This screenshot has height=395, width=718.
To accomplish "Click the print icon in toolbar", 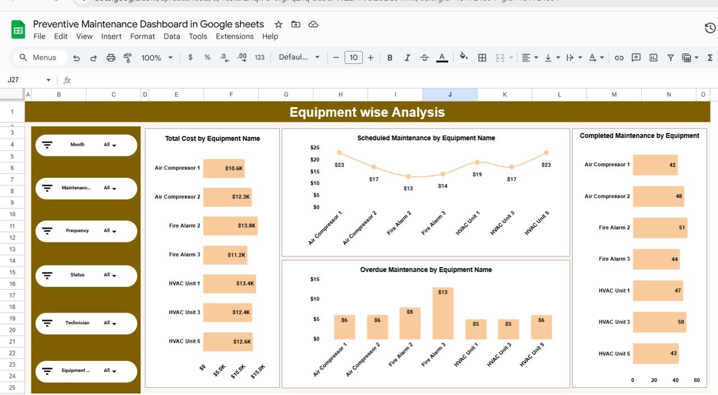I will [111, 57].
